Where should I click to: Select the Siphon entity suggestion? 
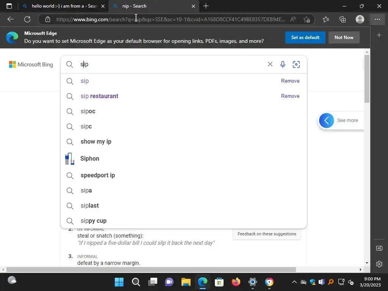[184, 158]
